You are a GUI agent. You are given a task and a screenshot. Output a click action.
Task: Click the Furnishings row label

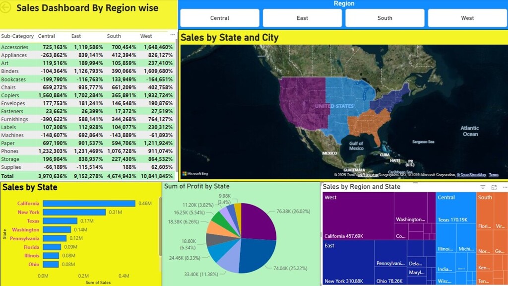pyautogui.click(x=14, y=119)
